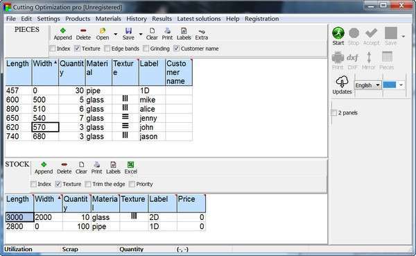Image resolution: width=416 pixels, height=256 pixels.
Task: Enable Edge bands checkbox
Action: click(x=107, y=49)
